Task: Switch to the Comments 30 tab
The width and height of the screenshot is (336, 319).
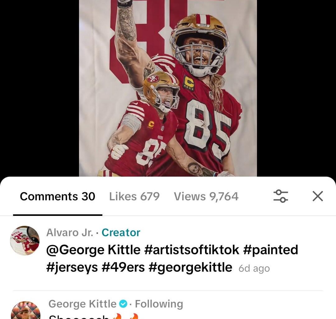Action: (x=57, y=196)
